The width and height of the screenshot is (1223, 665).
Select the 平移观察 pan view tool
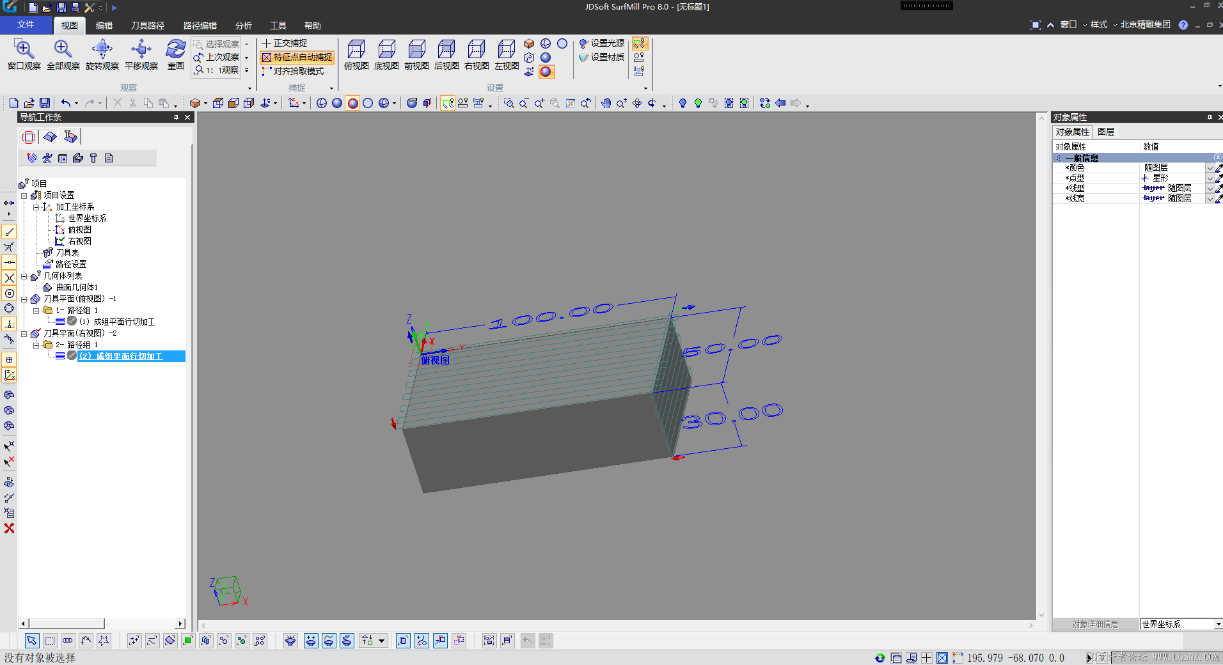coord(141,54)
